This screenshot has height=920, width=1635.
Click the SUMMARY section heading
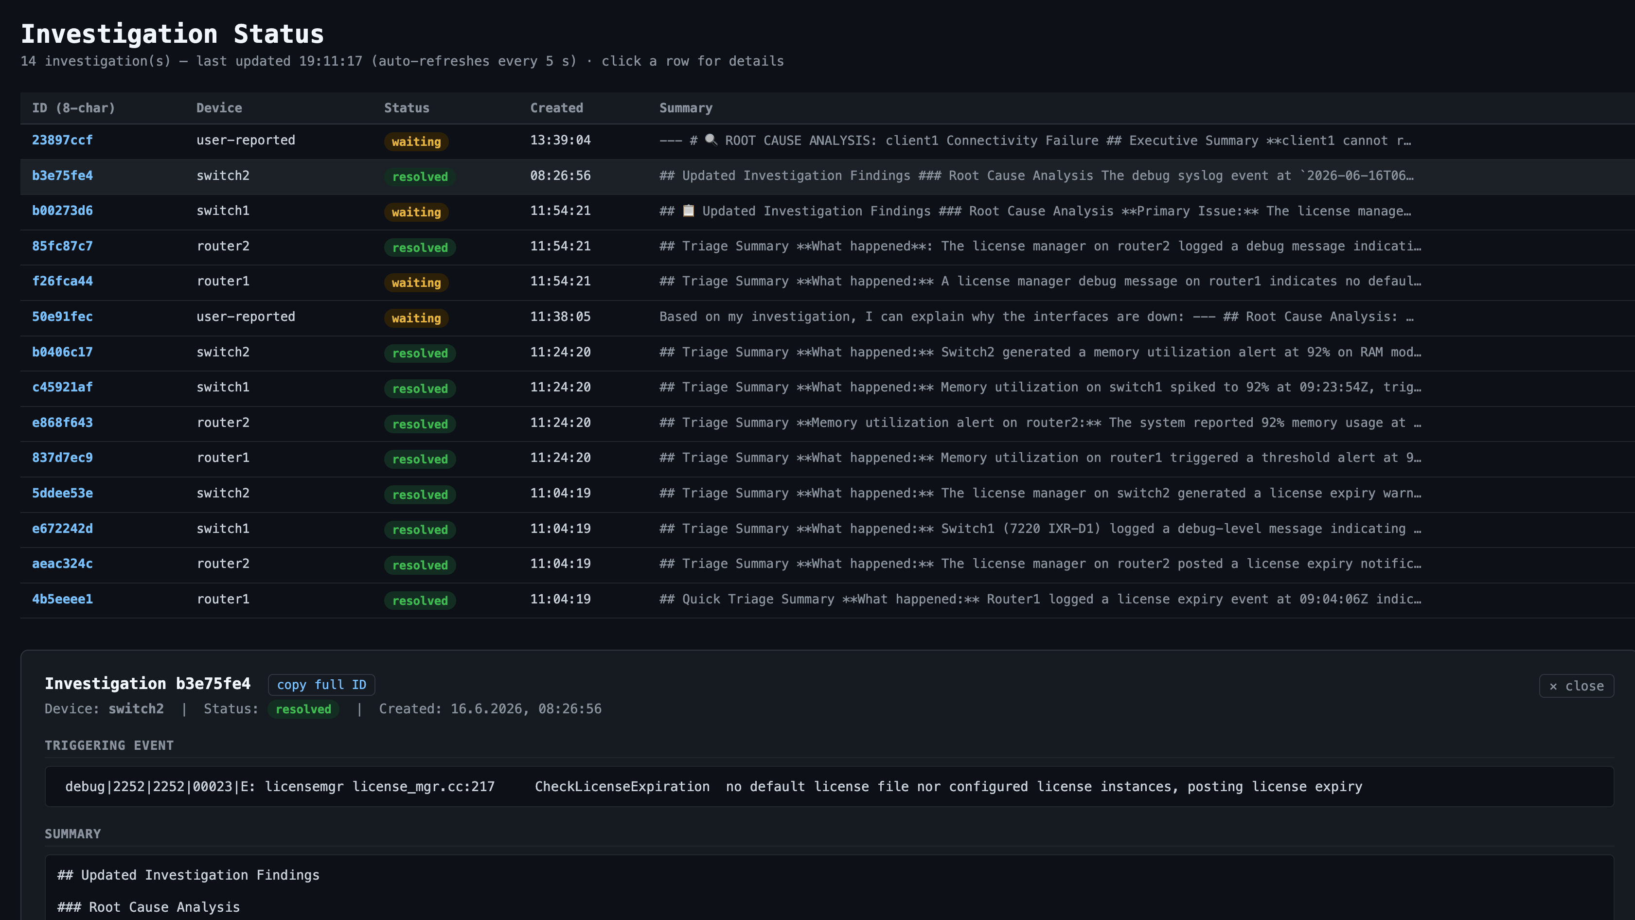72,834
